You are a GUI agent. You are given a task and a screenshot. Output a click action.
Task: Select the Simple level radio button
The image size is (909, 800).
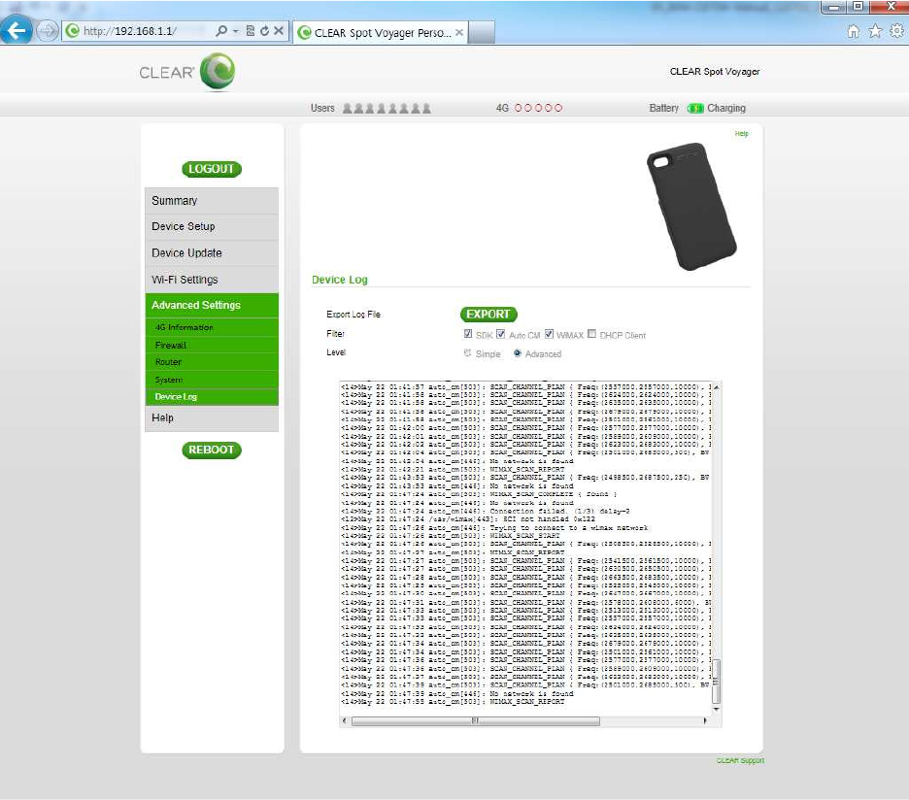(467, 353)
